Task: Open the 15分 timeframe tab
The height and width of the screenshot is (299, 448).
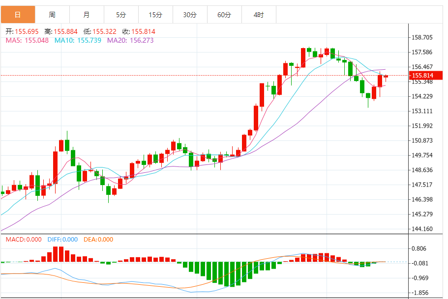Action: tap(156, 15)
